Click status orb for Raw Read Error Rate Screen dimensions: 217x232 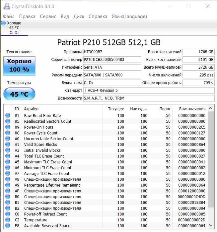coord(8,115)
